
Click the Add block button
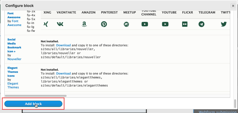point(33,104)
